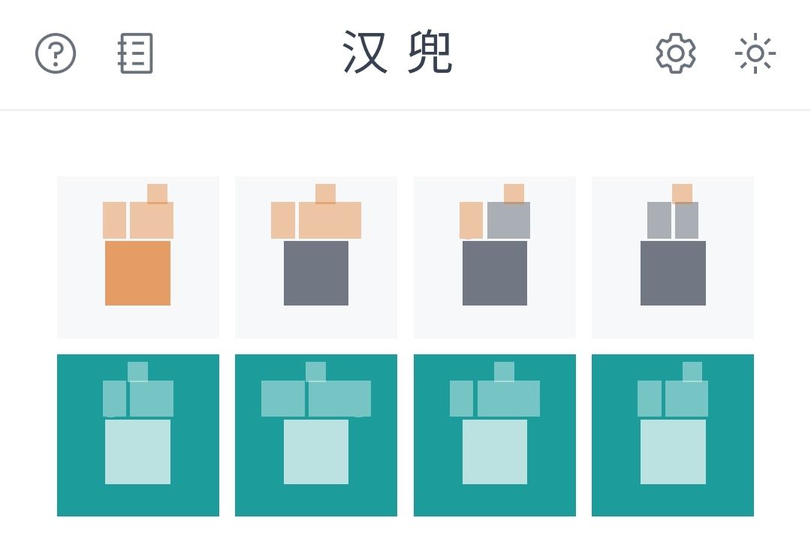The width and height of the screenshot is (811, 560).
Task: Toggle dark mode with sun icon
Action: pyautogui.click(x=755, y=53)
